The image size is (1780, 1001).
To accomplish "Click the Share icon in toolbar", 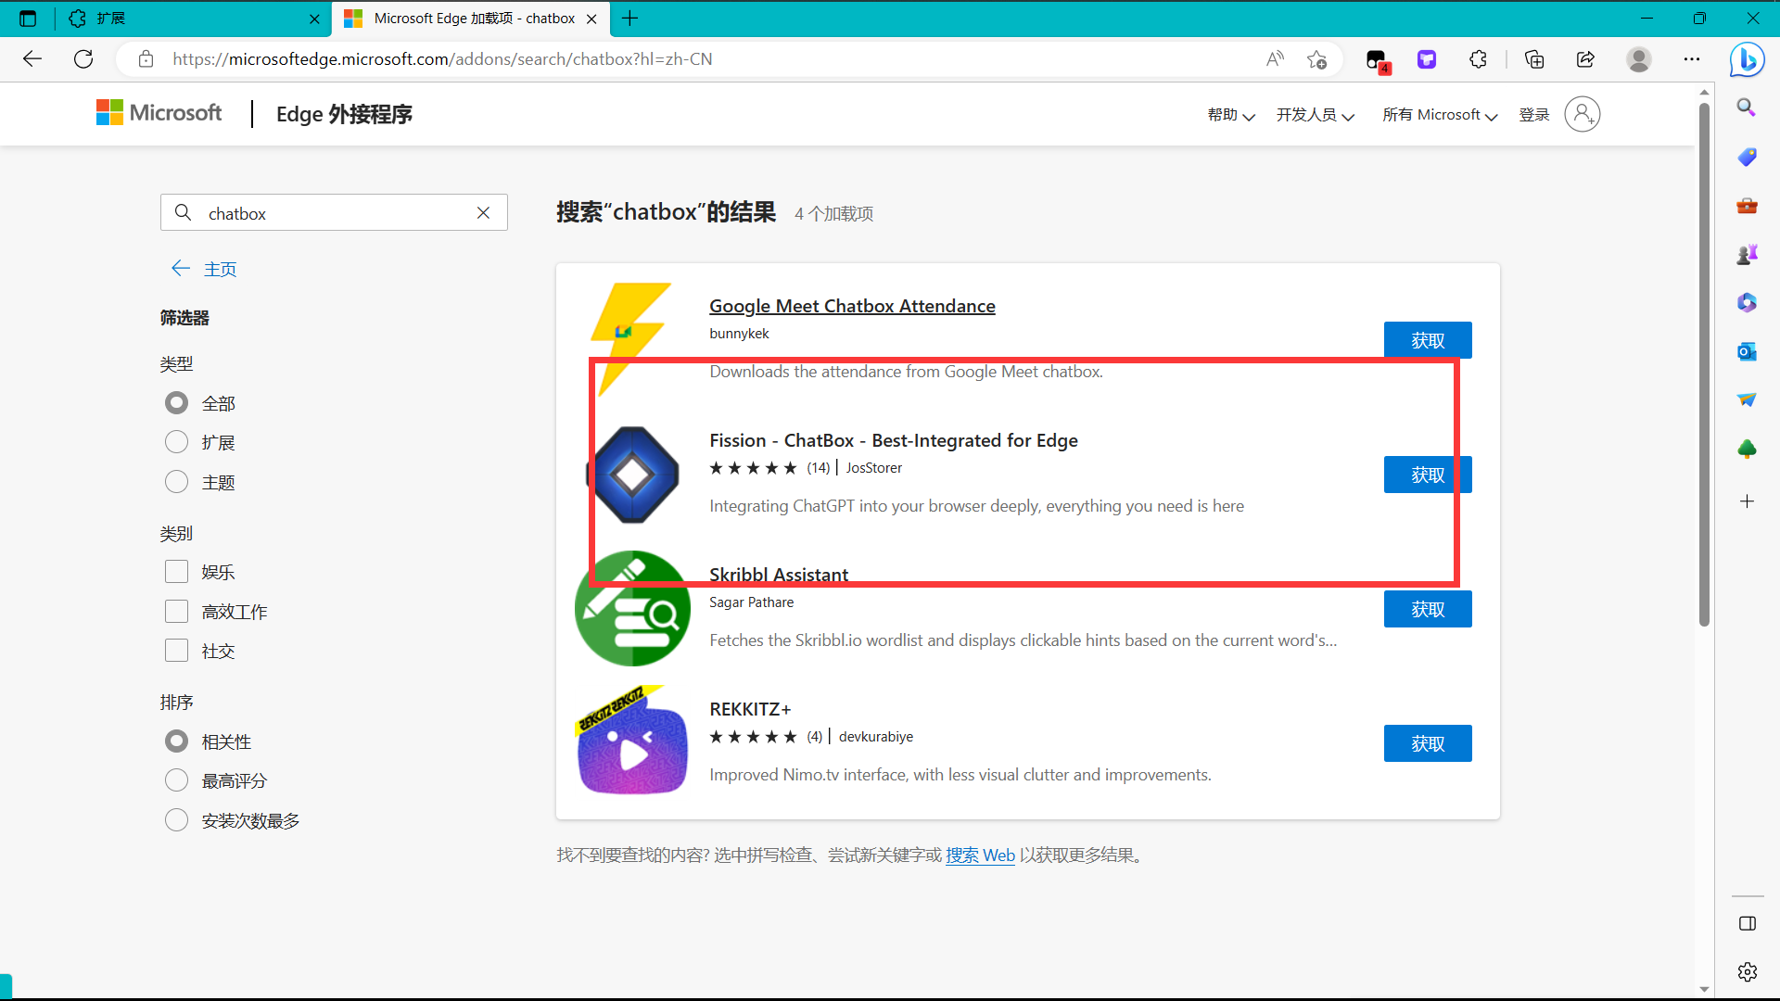I will click(1585, 59).
